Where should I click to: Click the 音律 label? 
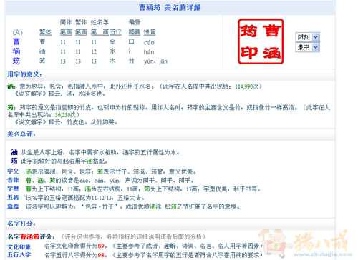coord(13,180)
